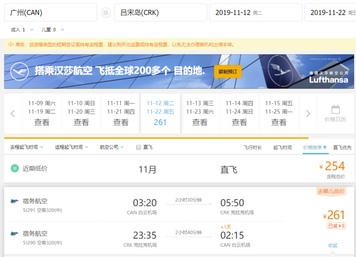Click the 即刻预订 button in banner
The height and width of the screenshot is (257, 356).
[227, 71]
